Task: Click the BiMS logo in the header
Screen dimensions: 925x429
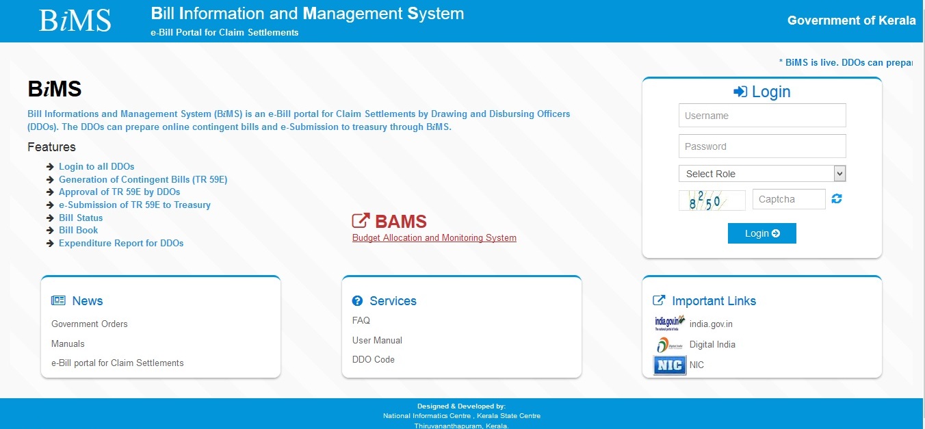Action: [75, 20]
